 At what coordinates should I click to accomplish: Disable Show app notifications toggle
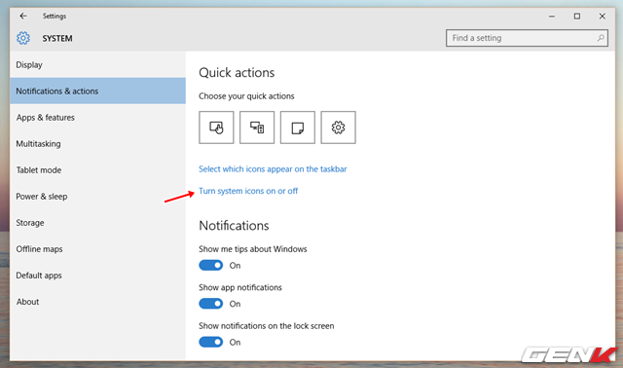click(x=211, y=304)
